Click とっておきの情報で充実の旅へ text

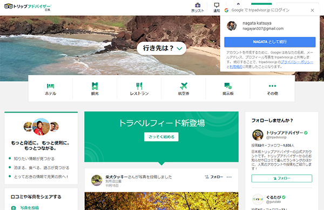[x=41, y=176]
